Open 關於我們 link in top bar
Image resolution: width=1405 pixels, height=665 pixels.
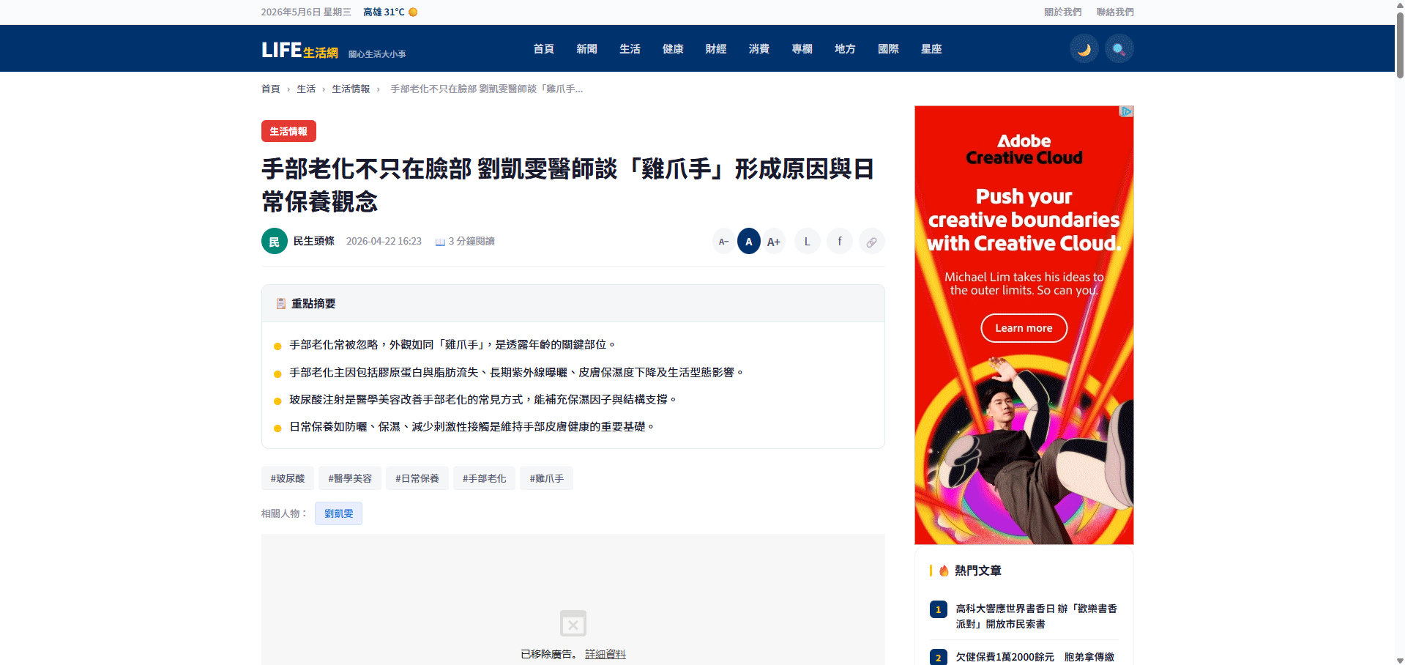1062,12
